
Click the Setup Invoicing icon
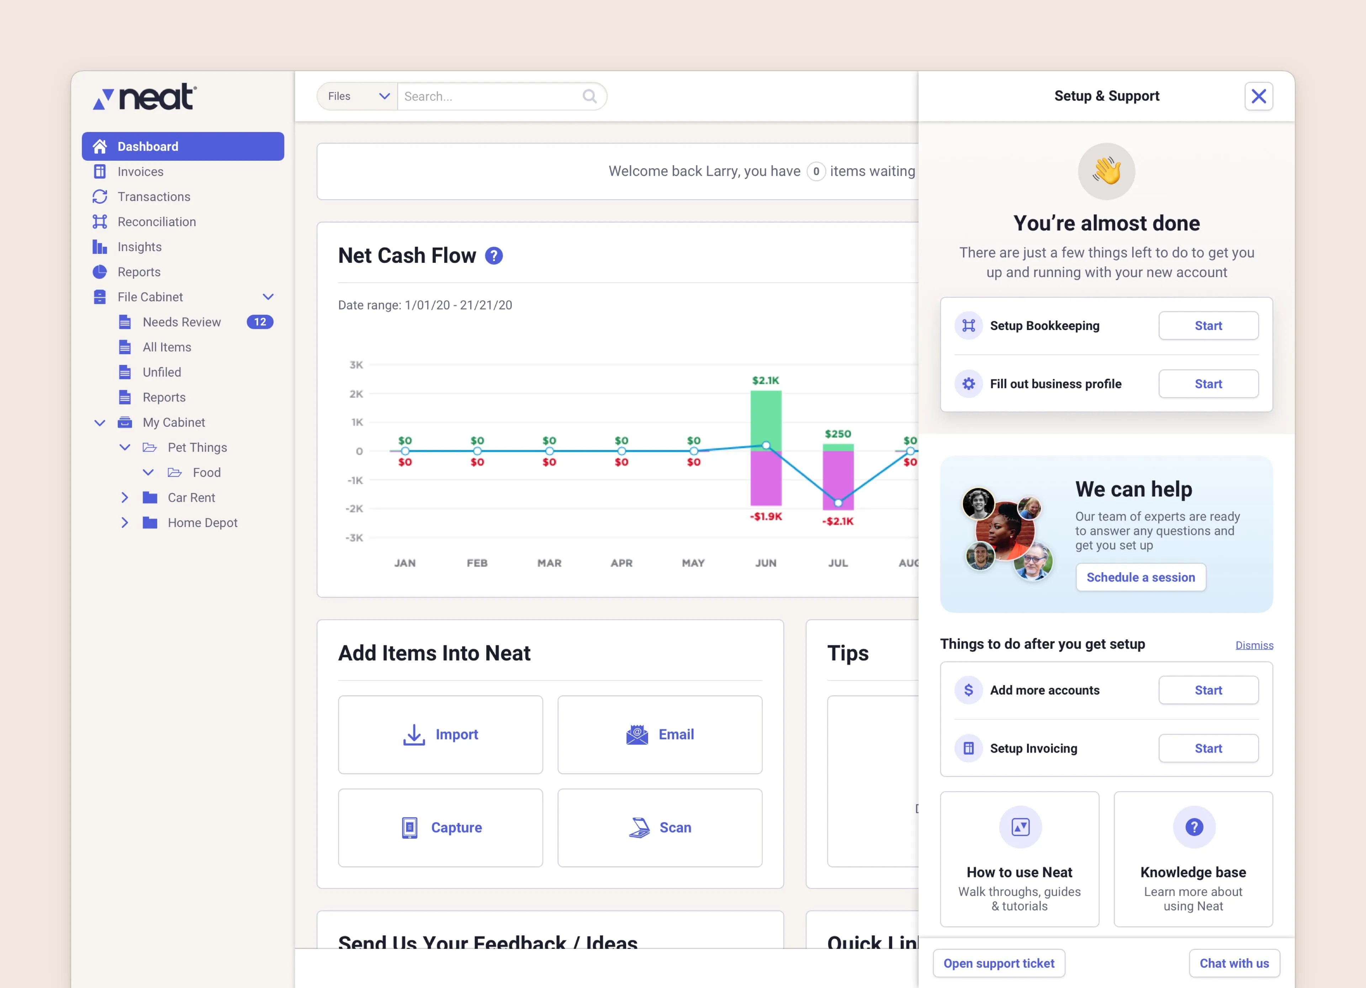tap(969, 748)
